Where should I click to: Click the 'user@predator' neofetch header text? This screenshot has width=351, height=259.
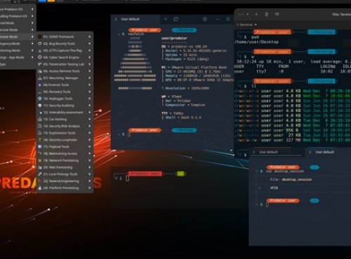tap(174, 38)
